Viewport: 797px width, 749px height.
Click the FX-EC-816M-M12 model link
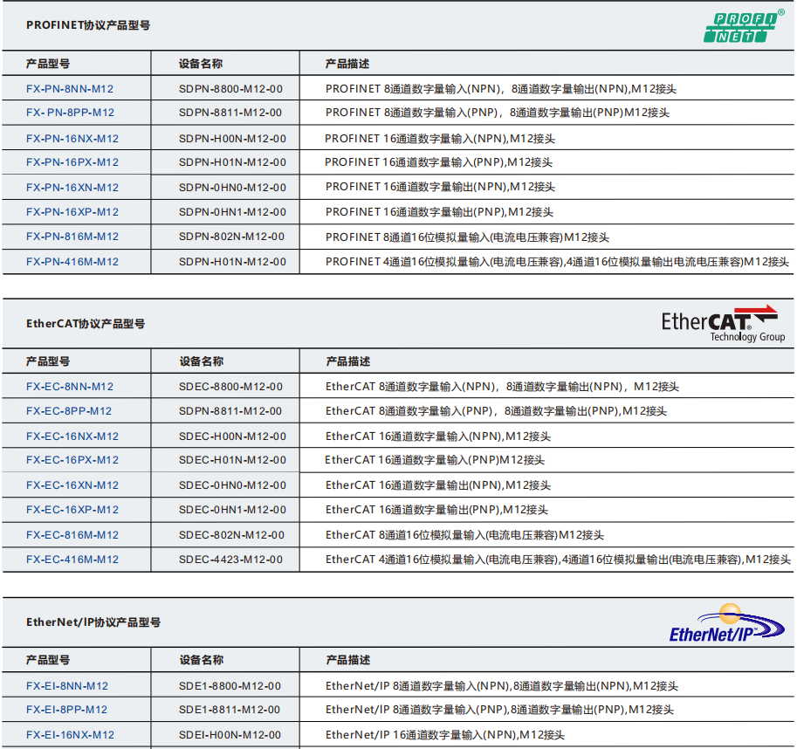pyautogui.click(x=72, y=535)
